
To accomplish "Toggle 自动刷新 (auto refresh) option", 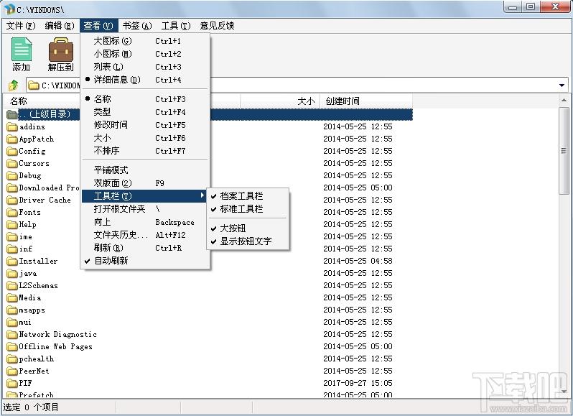I will [x=145, y=261].
